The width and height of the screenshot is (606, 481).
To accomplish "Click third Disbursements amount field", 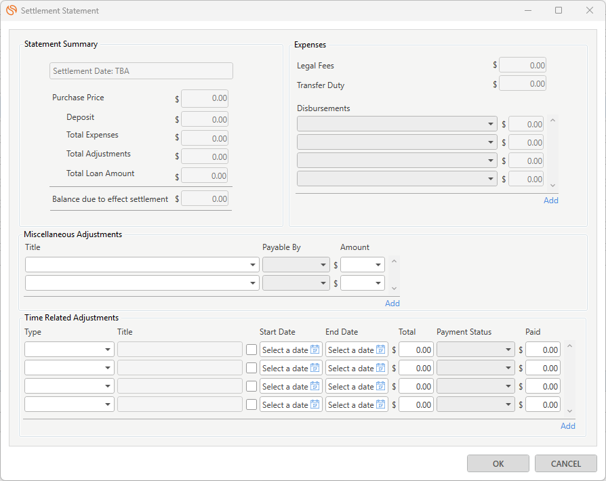I will 526,161.
